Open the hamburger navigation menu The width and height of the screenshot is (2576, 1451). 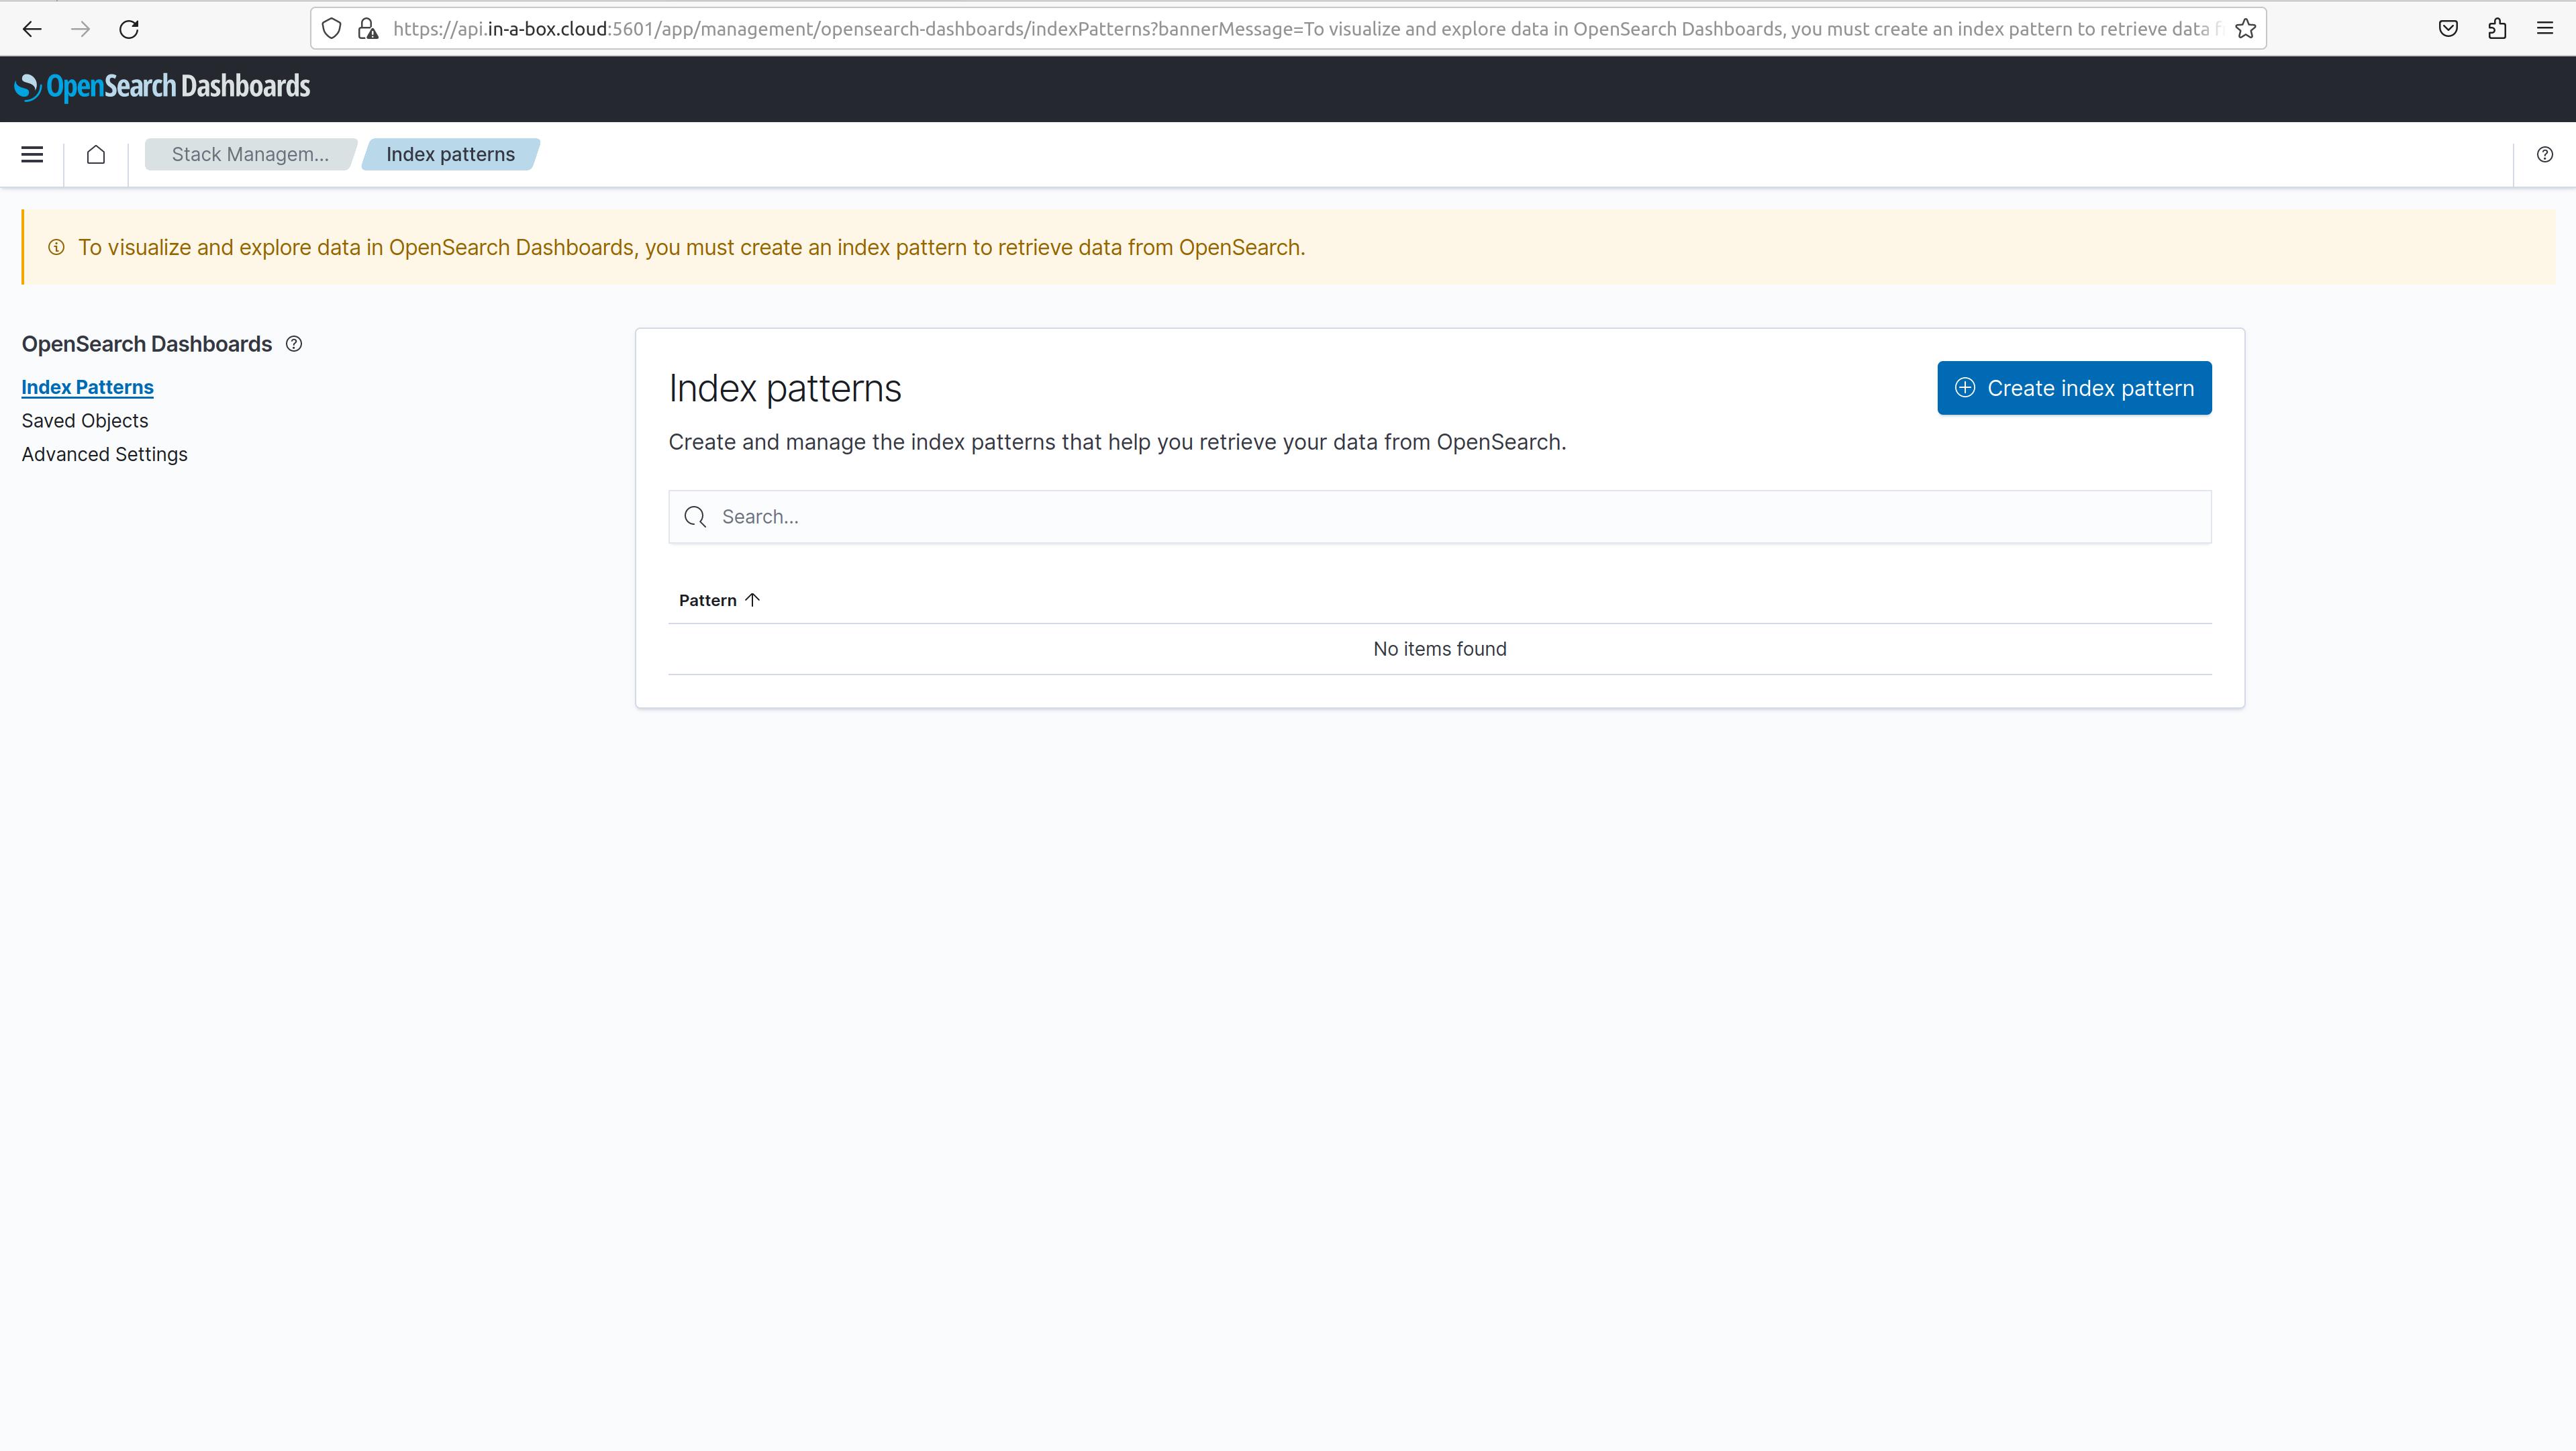(x=32, y=154)
